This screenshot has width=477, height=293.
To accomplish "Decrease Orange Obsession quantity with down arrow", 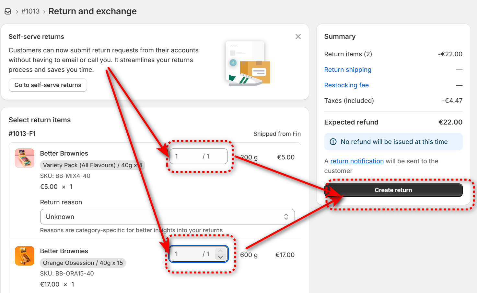I will [x=220, y=257].
